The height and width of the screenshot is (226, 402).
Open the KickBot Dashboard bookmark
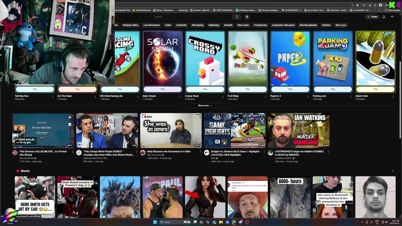[x=142, y=10]
